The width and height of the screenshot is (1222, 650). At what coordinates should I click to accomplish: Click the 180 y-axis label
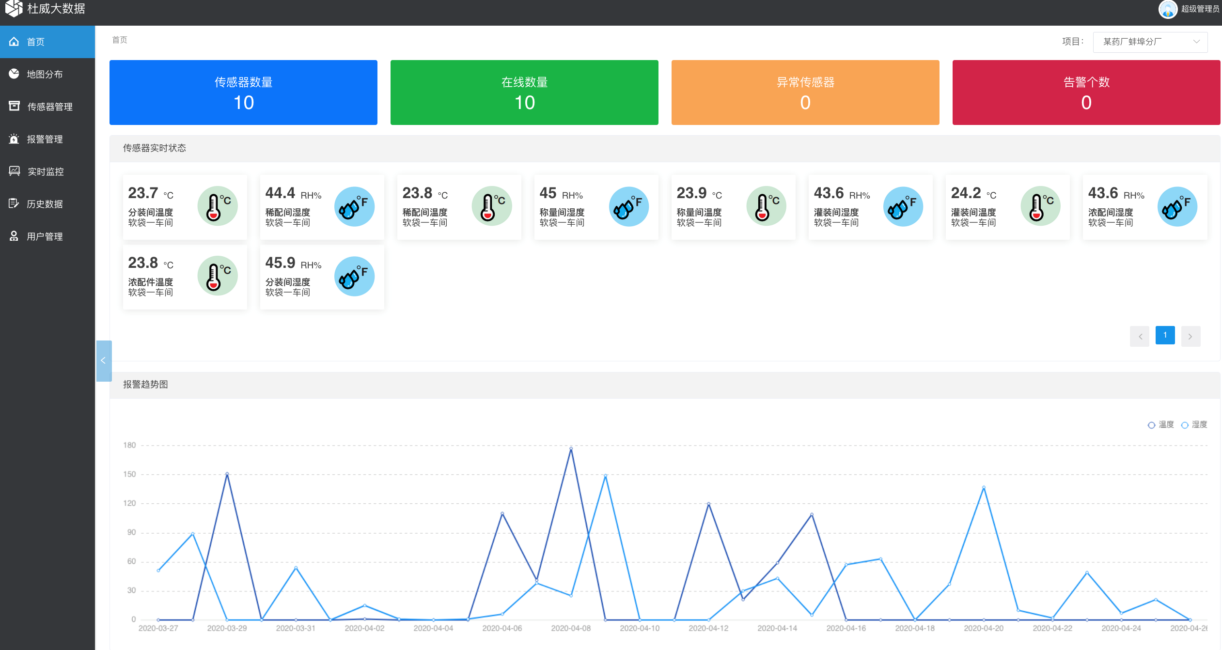click(129, 445)
